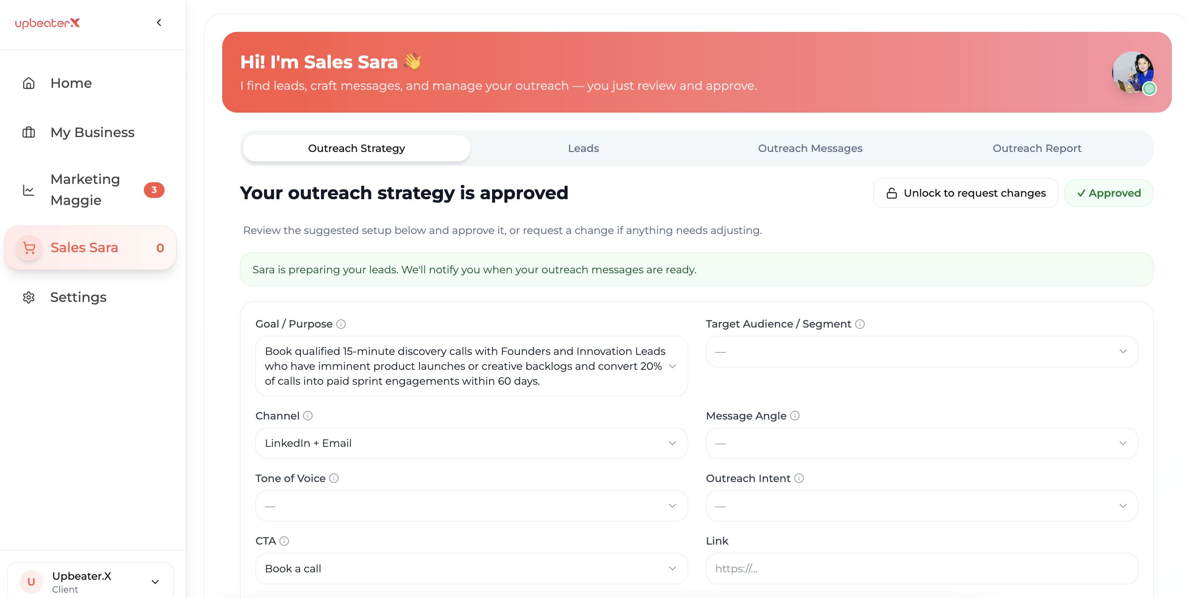Expand the Goal / Purpose dropdown

[x=471, y=366]
